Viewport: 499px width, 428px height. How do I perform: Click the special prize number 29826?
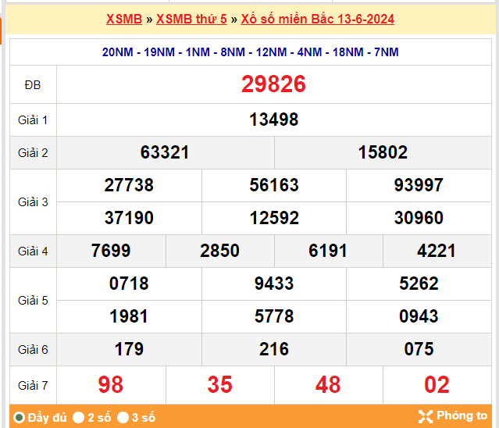pos(273,84)
